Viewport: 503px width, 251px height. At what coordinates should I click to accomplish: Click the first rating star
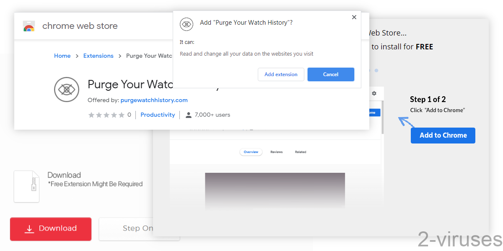[91, 115]
